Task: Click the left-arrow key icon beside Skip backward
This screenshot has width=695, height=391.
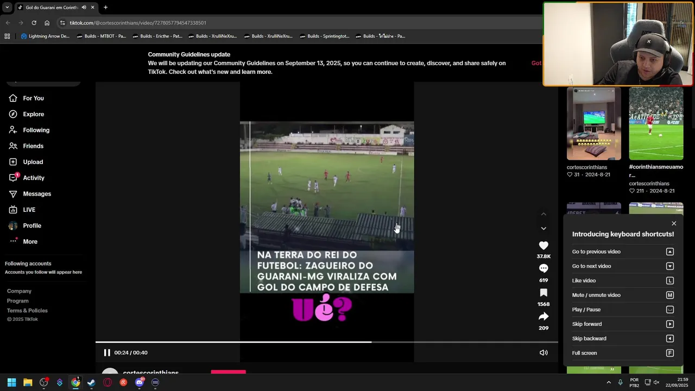Action: click(x=670, y=338)
